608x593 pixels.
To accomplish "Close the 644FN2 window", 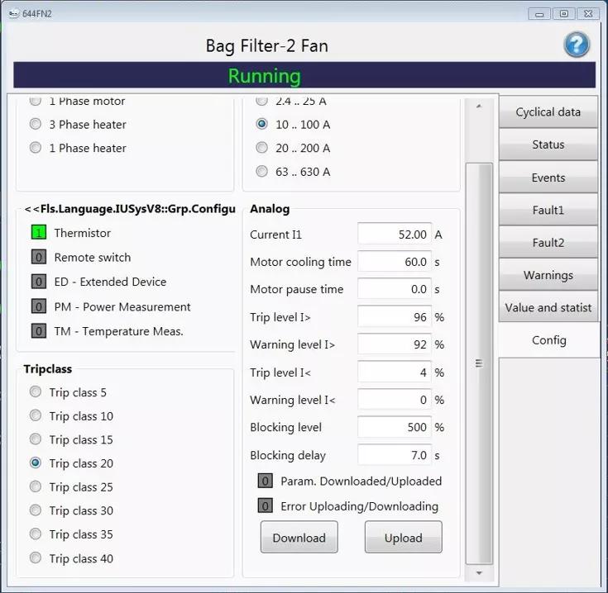I will tap(588, 14).
